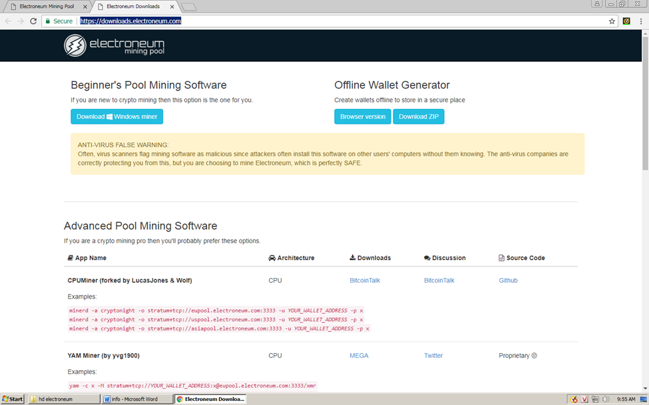Screen dimensions: 649x405
Task: Click scrollbar up arrow
Action: point(645,33)
